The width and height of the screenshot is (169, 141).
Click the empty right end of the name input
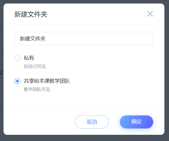click(x=135, y=39)
